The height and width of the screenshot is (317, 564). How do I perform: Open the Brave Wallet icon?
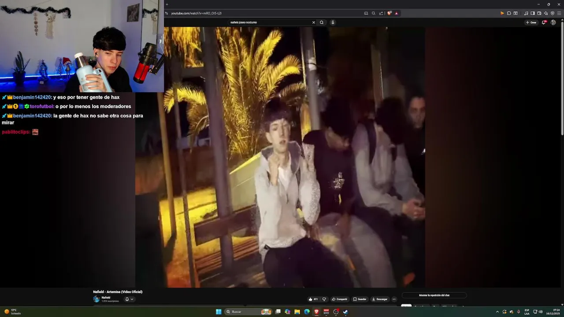pyautogui.click(x=539, y=13)
